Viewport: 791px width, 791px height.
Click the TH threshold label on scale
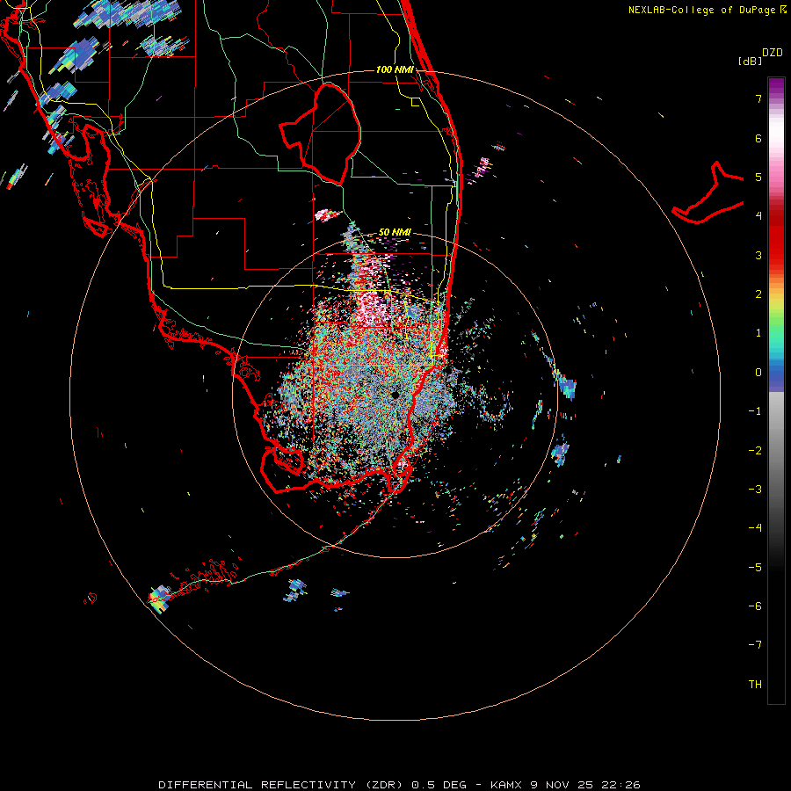pyautogui.click(x=755, y=684)
